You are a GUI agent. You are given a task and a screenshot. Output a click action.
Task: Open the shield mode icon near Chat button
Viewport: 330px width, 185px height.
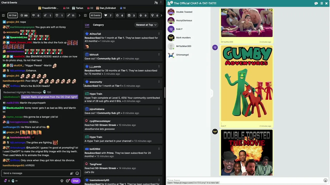pos(62,181)
